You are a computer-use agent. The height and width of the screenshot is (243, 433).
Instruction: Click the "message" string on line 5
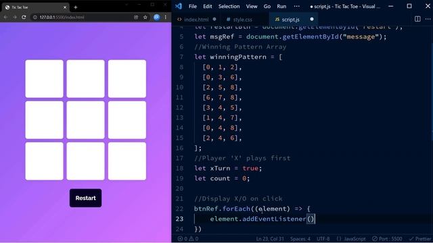pos(361,36)
